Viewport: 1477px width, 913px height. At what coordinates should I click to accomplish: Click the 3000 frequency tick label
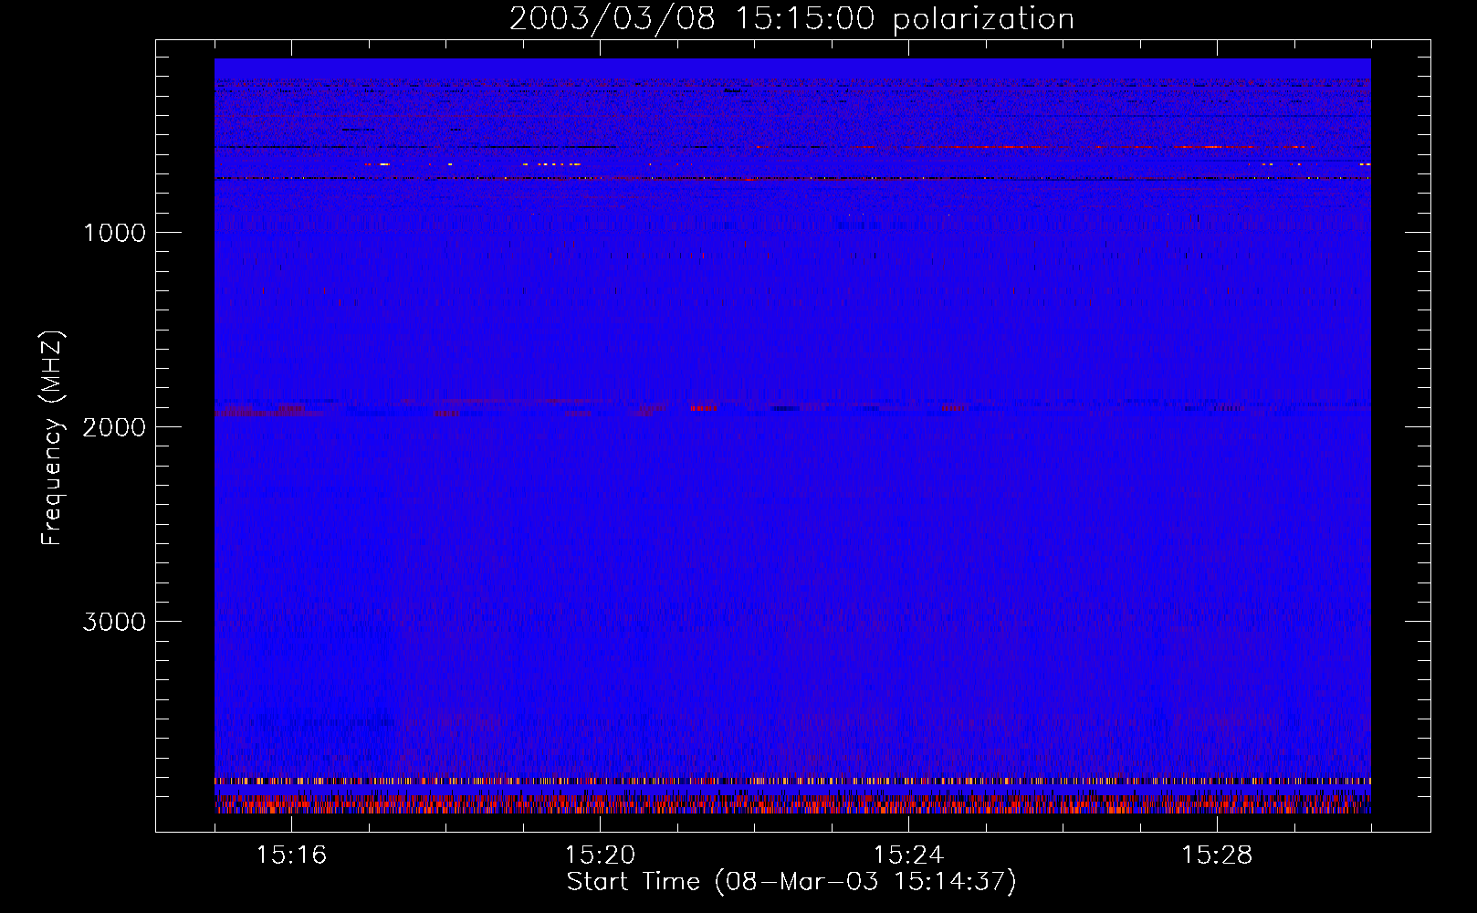point(114,622)
